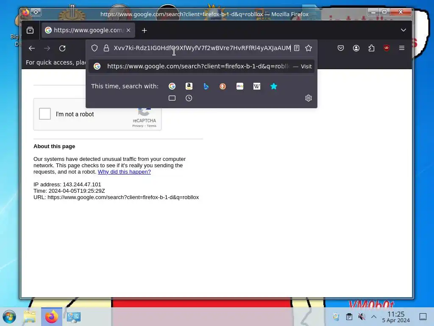Search this time with Amazon
Viewport: 434px width, 326px height.
[189, 86]
